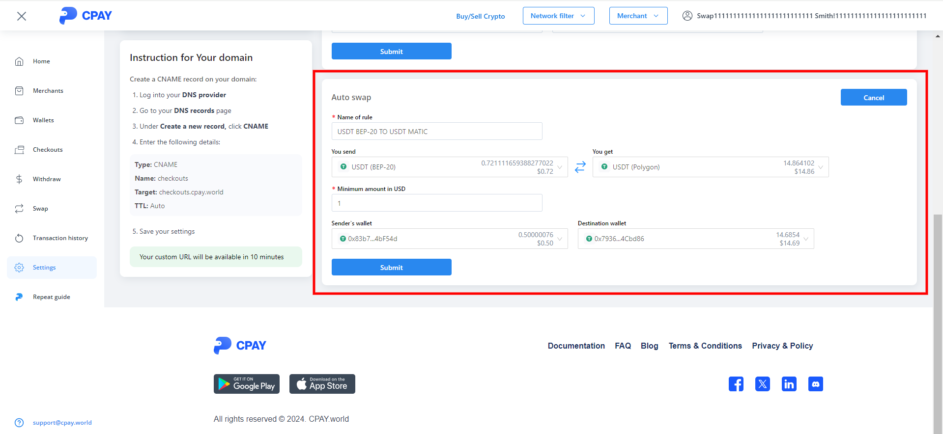This screenshot has width=943, height=434.
Task: Open the Destination wallet dropdown
Action: 695,239
